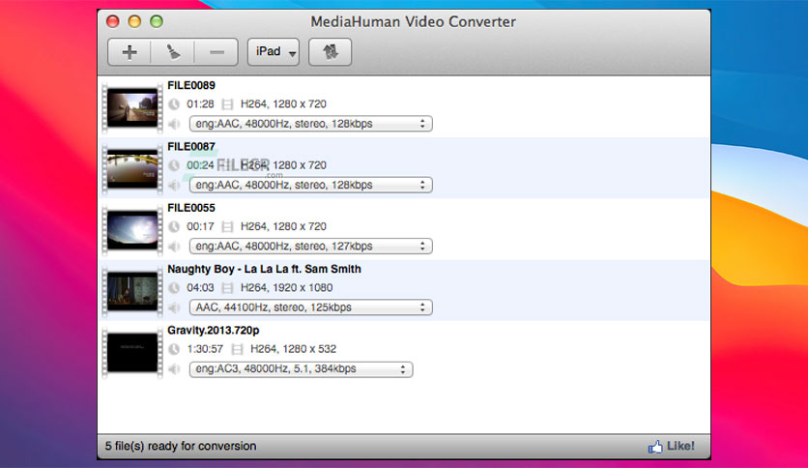Click the Naughty Boy - La La La title

pyautogui.click(x=264, y=269)
